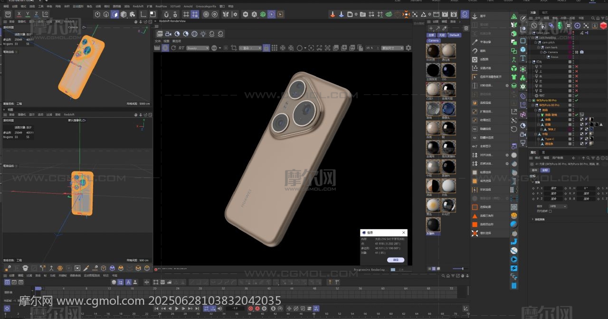Collapse the cam pitch tree node
Viewport: 608px width, 319px height.
535,42
